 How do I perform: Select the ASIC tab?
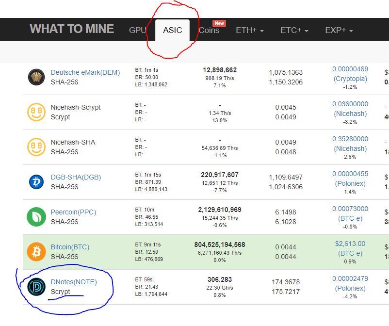point(172,30)
